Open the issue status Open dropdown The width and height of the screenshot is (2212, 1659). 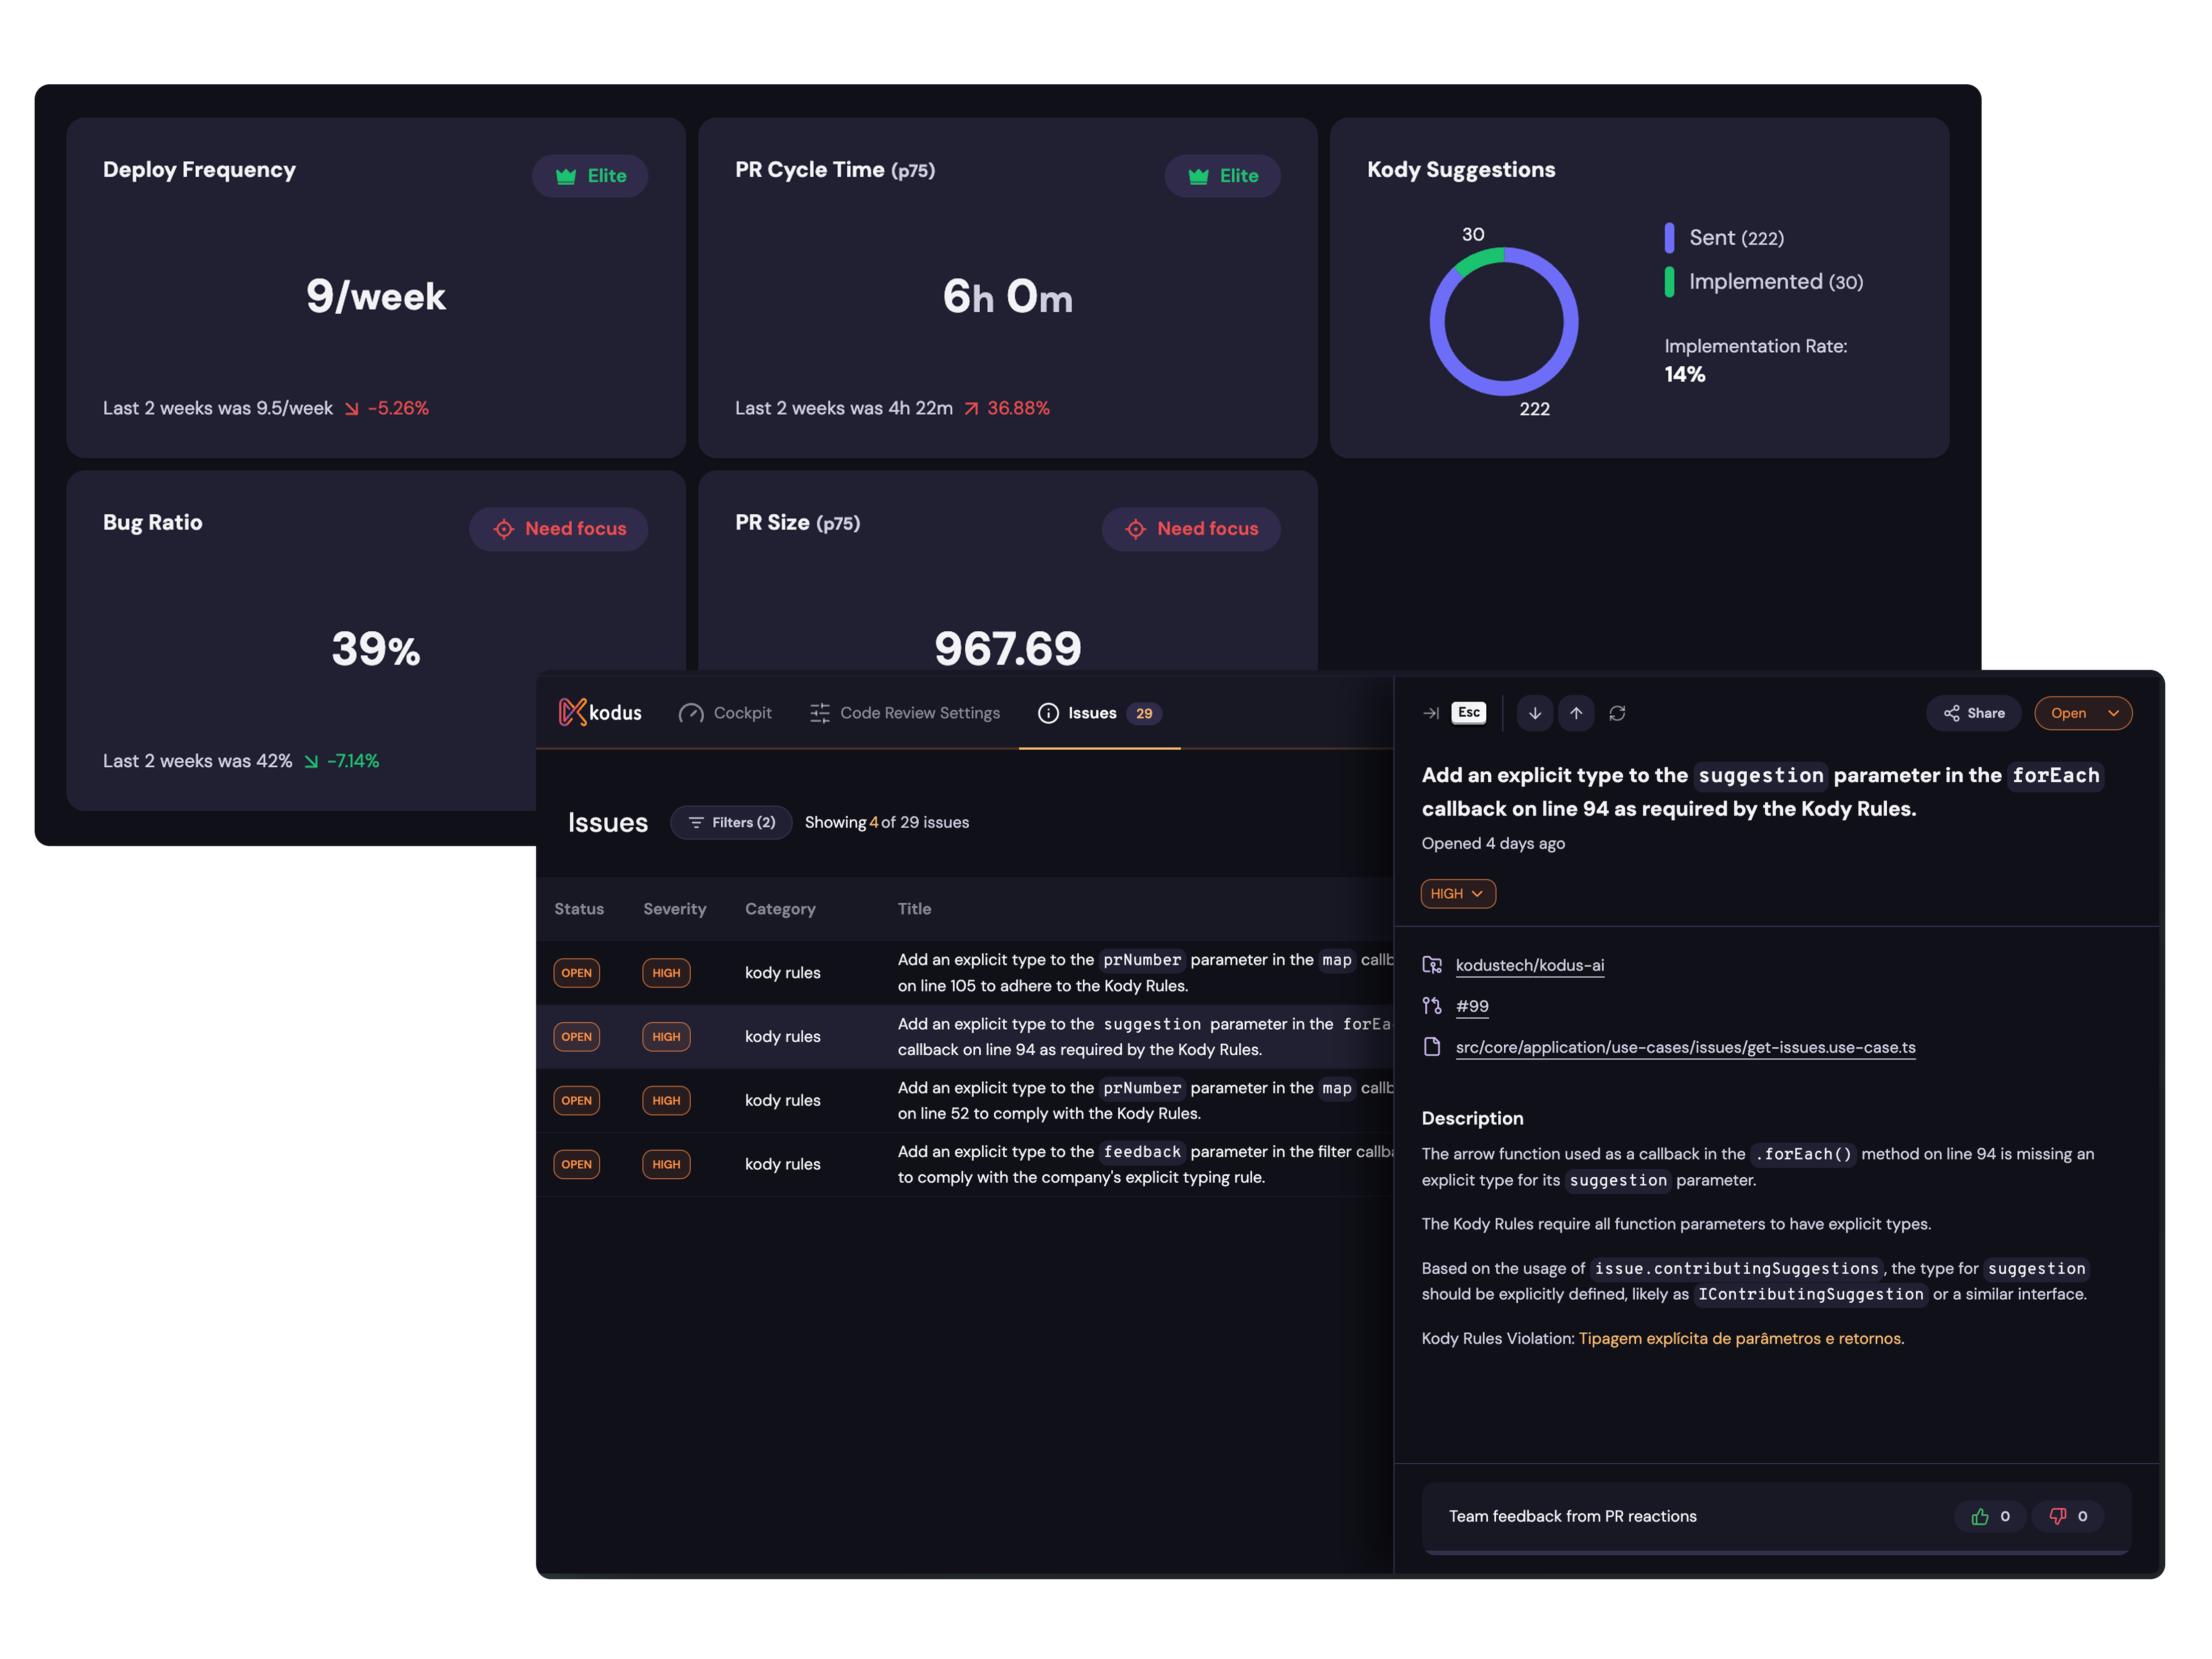(2083, 713)
